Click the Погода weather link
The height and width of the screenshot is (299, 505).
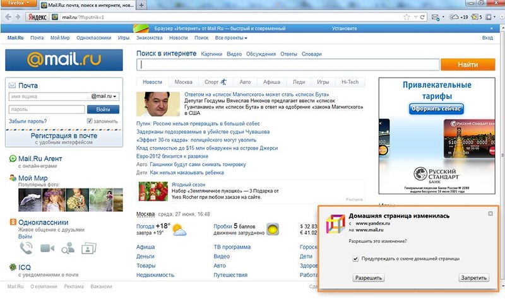click(145, 226)
